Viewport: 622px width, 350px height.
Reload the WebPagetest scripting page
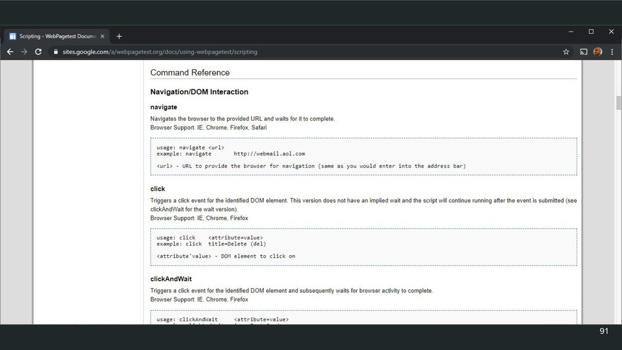38,52
